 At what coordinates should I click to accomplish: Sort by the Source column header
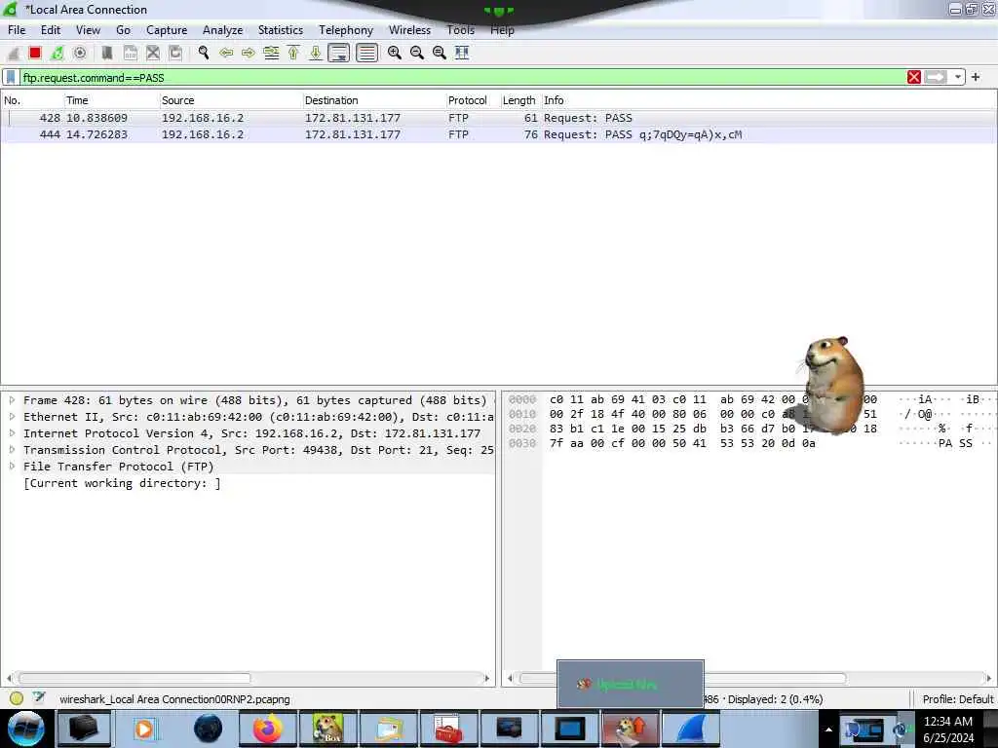[230, 100]
